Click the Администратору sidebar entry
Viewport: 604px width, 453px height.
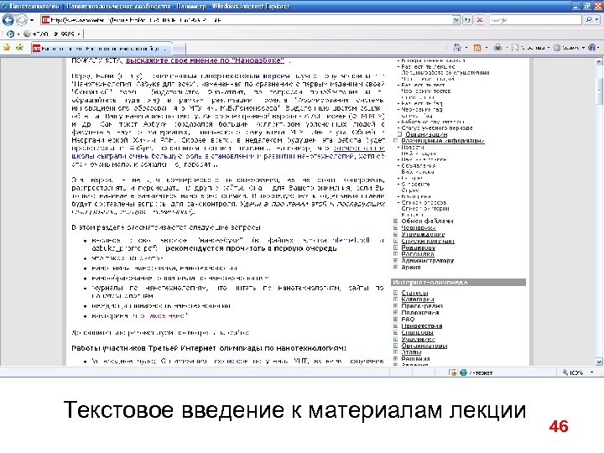[428, 261]
